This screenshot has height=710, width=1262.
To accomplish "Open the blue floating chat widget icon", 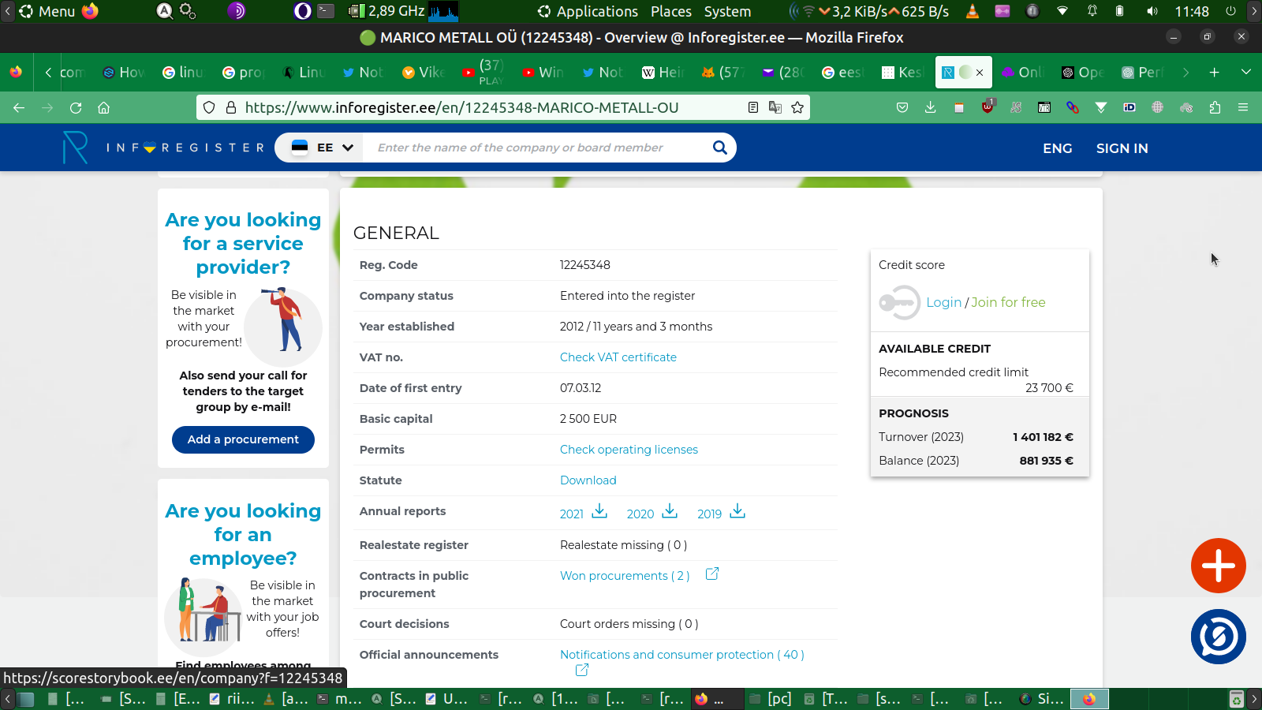I will tap(1219, 637).
